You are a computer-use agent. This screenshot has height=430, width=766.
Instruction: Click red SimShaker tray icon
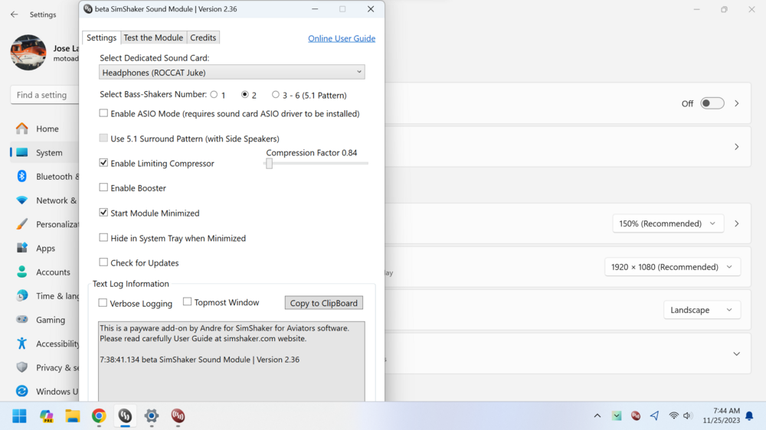coord(636,416)
